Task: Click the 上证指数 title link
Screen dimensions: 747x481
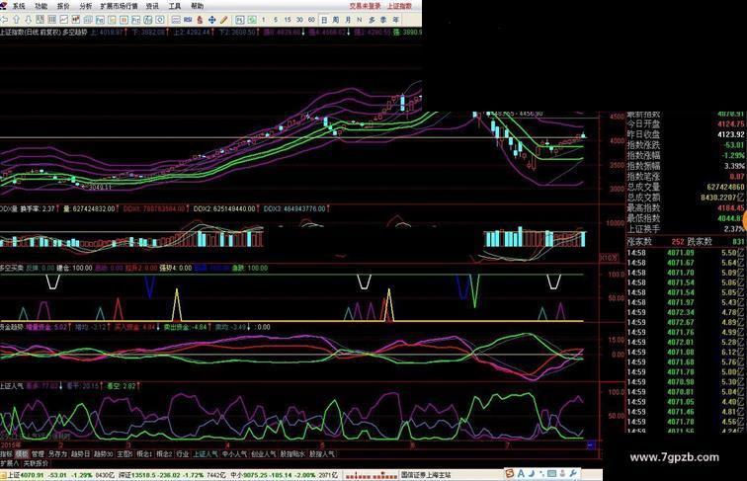Action: (399, 6)
